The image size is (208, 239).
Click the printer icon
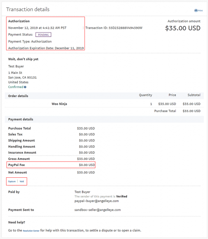point(196,10)
